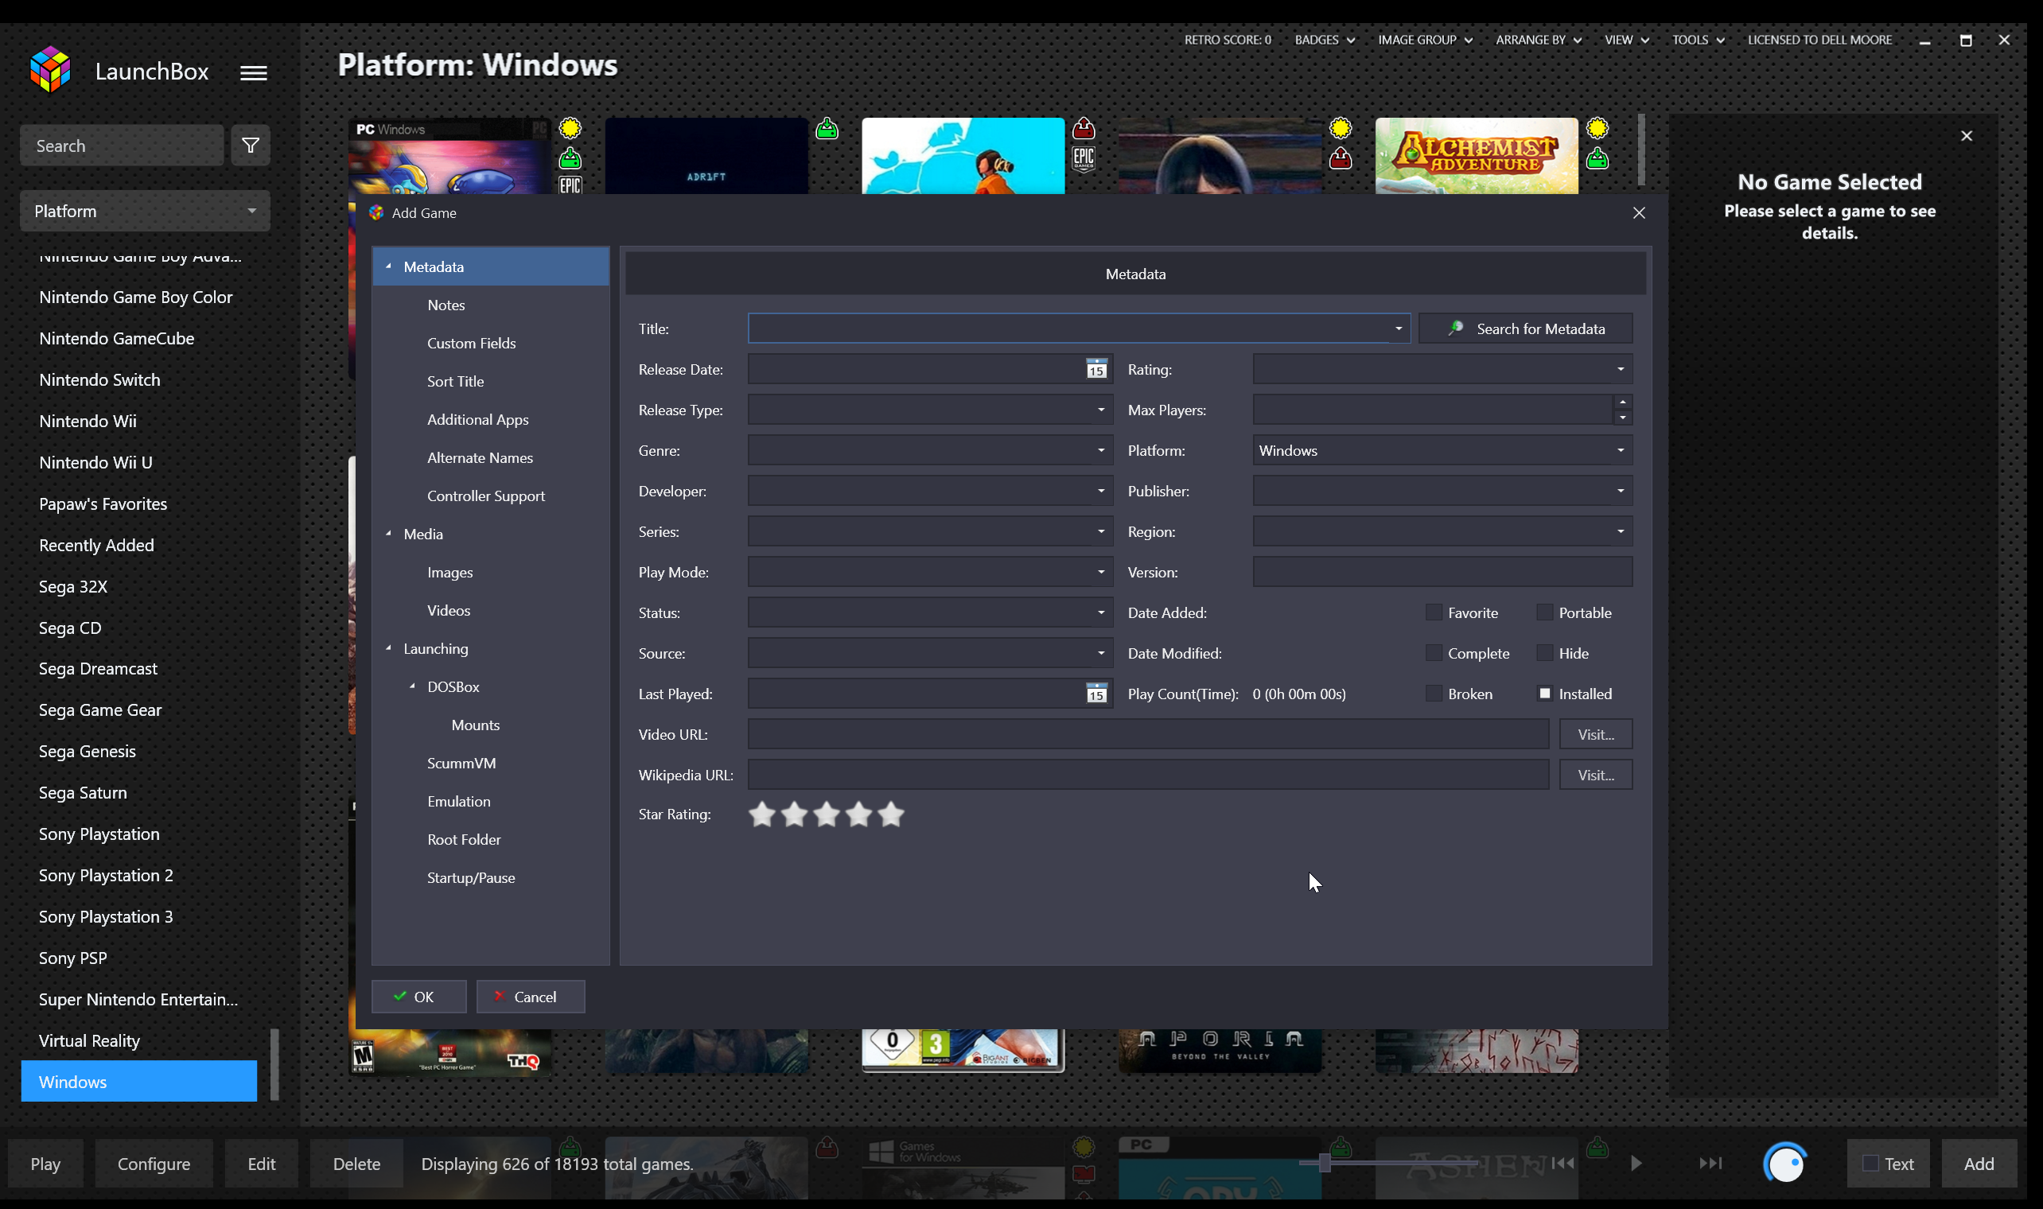
Task: Open the BADGES menu
Action: pyautogui.click(x=1325, y=40)
